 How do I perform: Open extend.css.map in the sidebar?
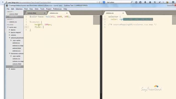click(x=18, y=46)
